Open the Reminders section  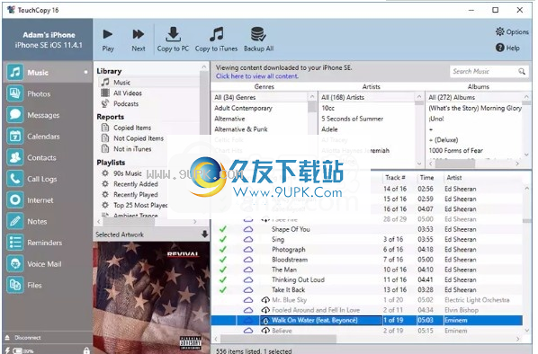(47, 243)
